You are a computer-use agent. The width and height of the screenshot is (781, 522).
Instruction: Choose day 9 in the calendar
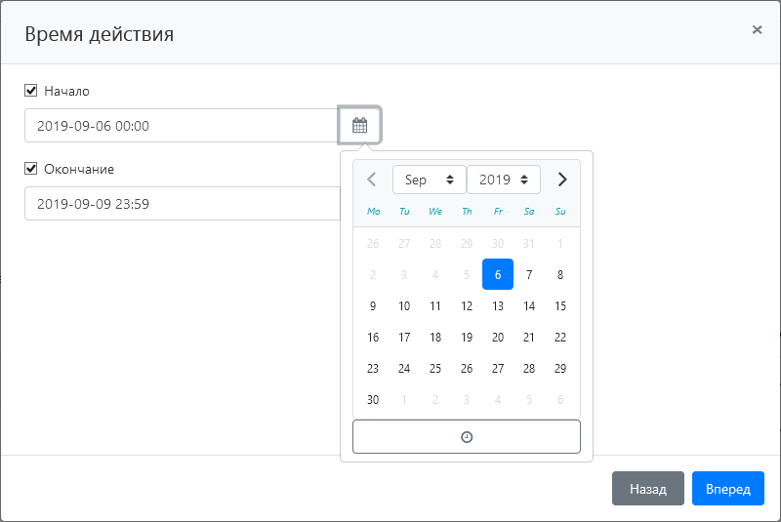pyautogui.click(x=373, y=306)
